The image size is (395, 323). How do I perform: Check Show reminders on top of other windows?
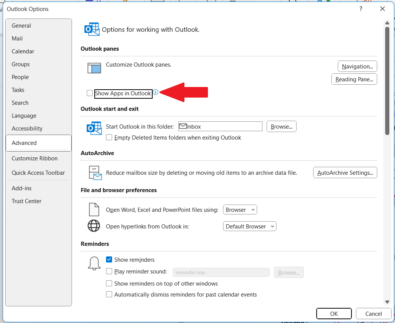[x=109, y=283]
